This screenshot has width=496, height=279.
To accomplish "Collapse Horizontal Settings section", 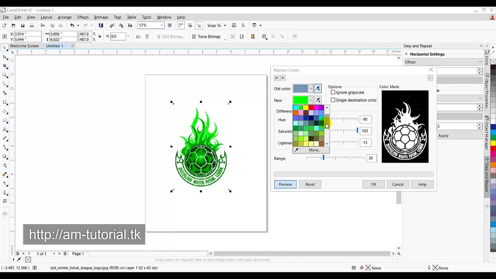I will (406, 54).
